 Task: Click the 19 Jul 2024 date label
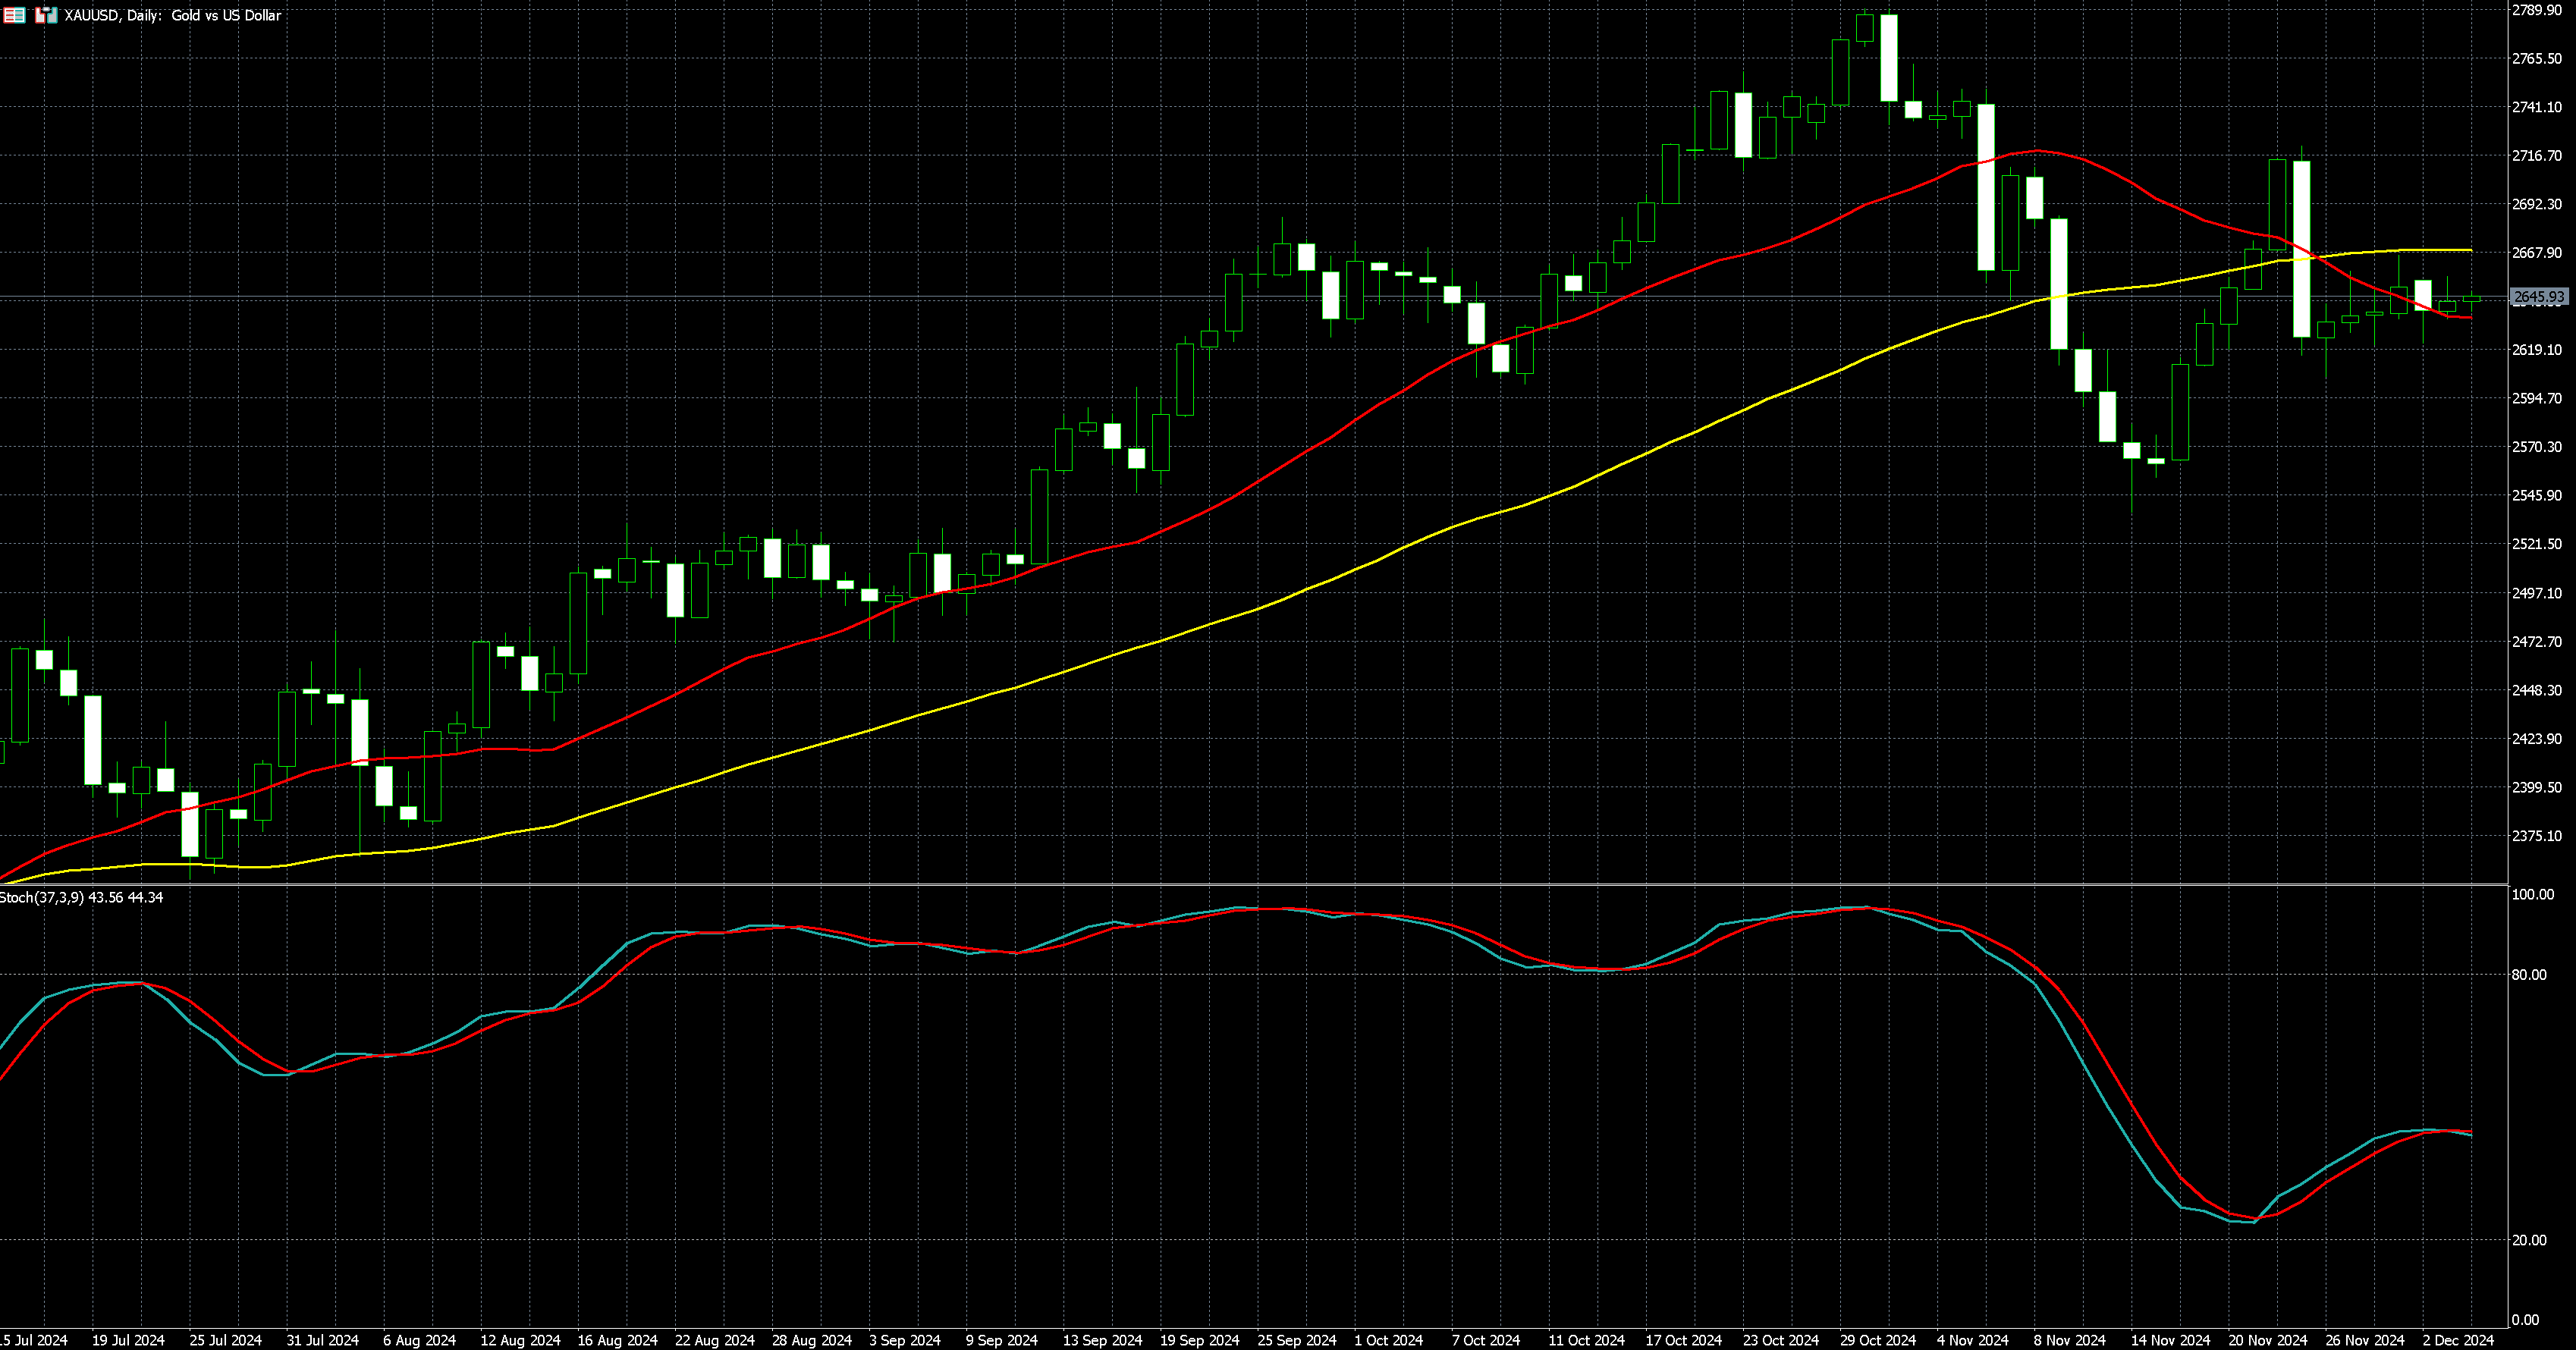pos(128,1340)
